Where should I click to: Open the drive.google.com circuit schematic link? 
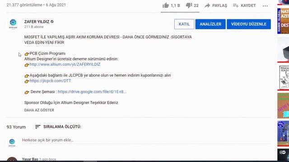pyautogui.click(x=92, y=92)
